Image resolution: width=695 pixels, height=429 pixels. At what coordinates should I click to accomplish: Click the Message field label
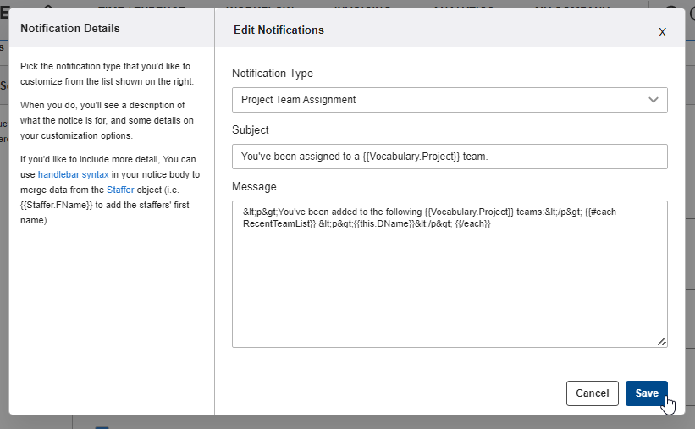click(254, 186)
